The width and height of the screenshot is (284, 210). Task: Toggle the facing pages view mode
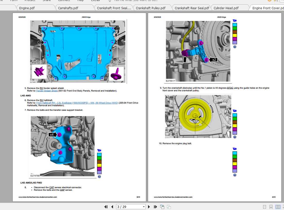(x=278, y=207)
